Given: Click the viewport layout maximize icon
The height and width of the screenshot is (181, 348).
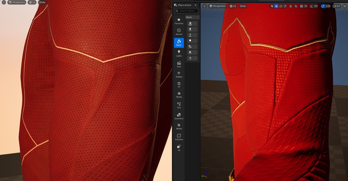Looking at the screenshot, I should point(345,6).
